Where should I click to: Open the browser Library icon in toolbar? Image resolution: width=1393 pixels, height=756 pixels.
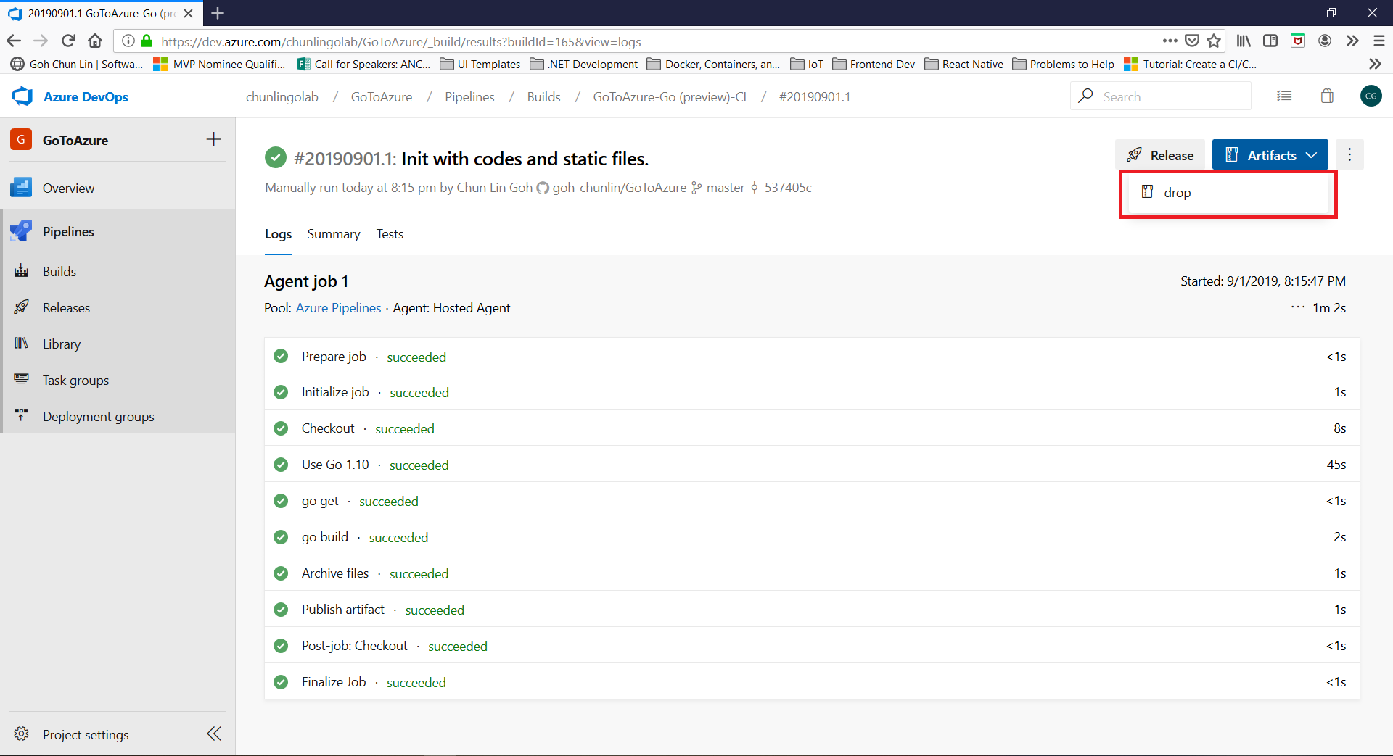click(x=1244, y=41)
